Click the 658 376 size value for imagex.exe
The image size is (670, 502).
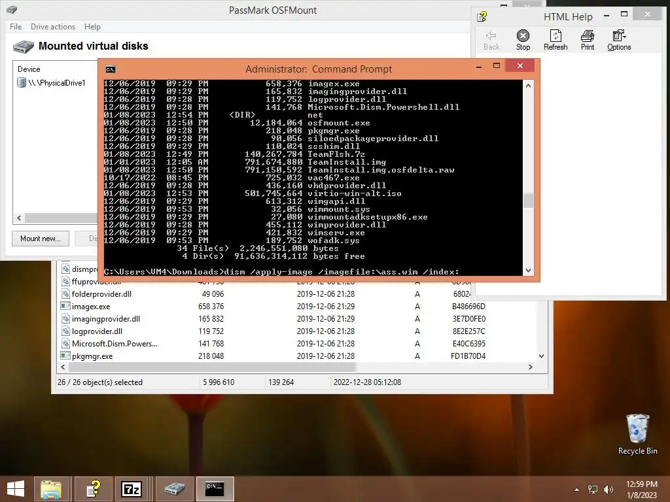coord(211,306)
